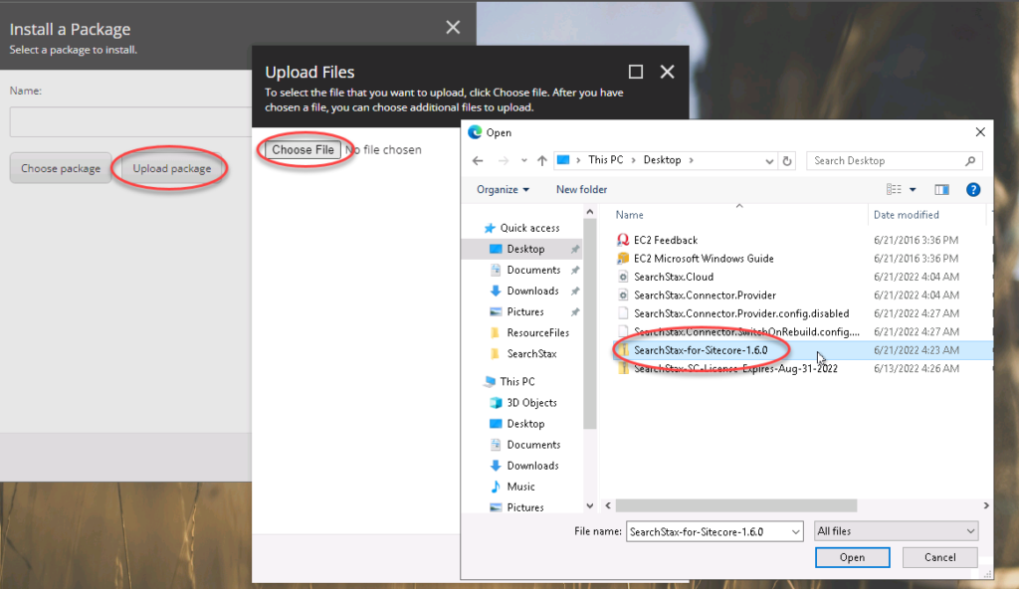This screenshot has width=1019, height=589.
Task: Click the horizontal scrollbar in file list
Action: pyautogui.click(x=735, y=505)
